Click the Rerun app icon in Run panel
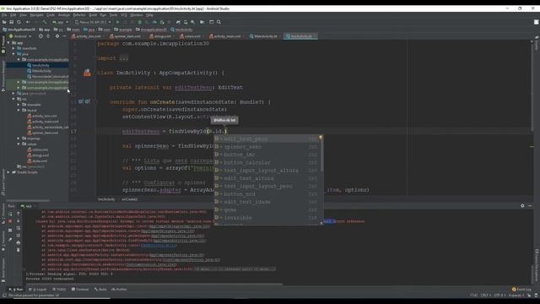 click(10, 214)
